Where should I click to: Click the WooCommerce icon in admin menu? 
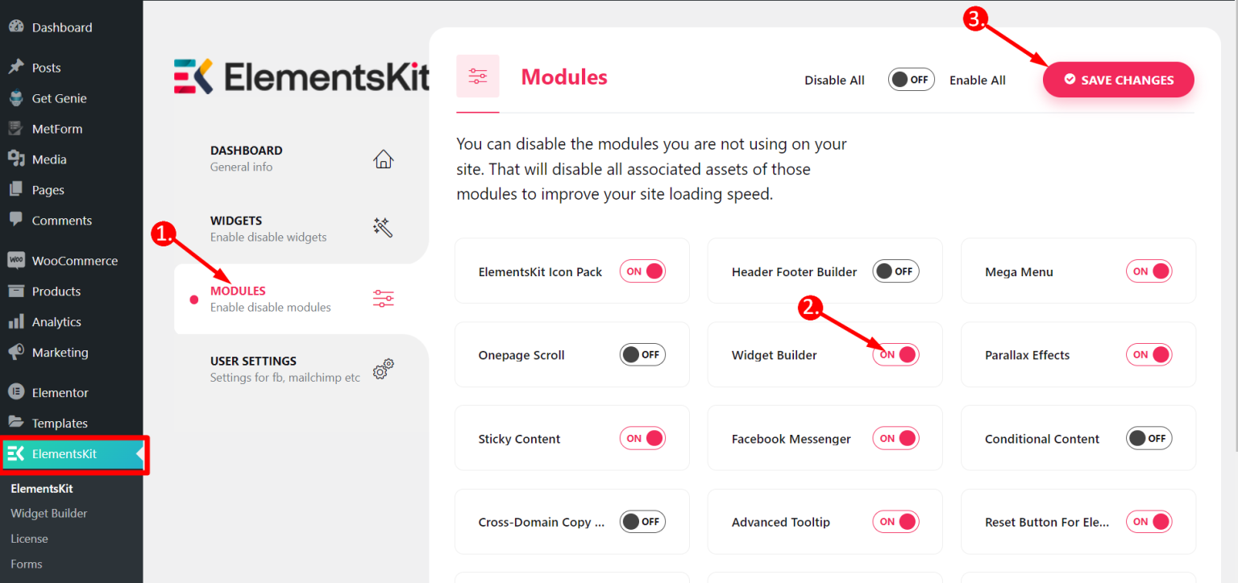tap(15, 260)
